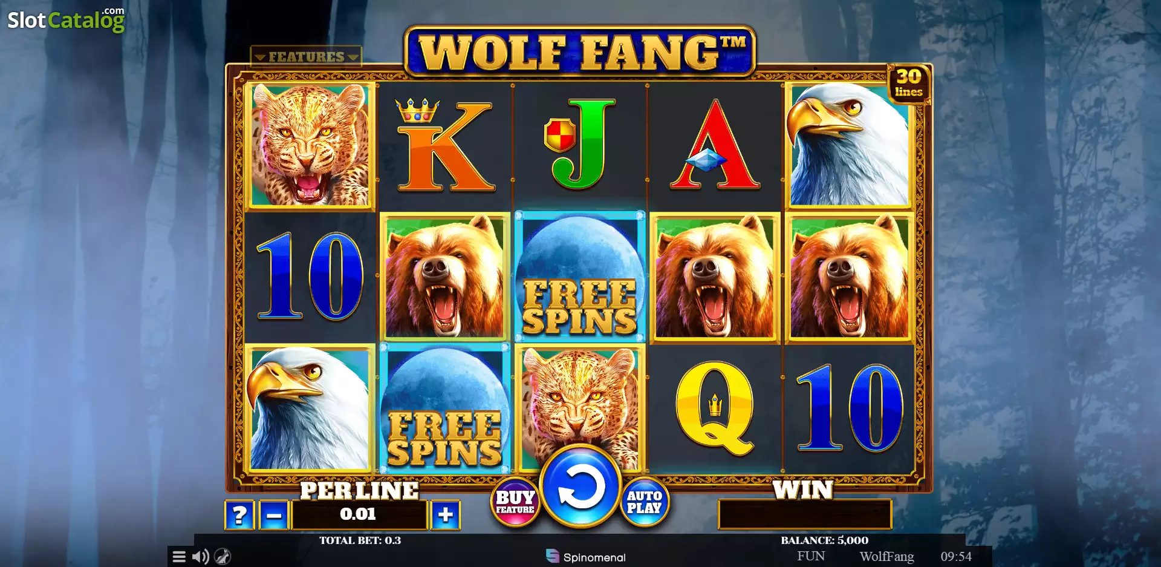
Task: Click the empty Win amount display
Action: (x=805, y=514)
